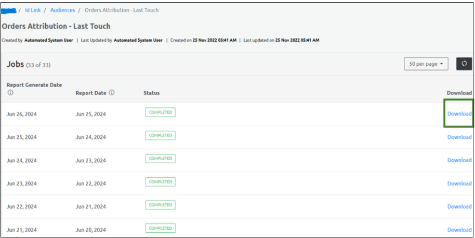
Task: Download the Jun 25, 2024 generated report
Action: pos(459,137)
